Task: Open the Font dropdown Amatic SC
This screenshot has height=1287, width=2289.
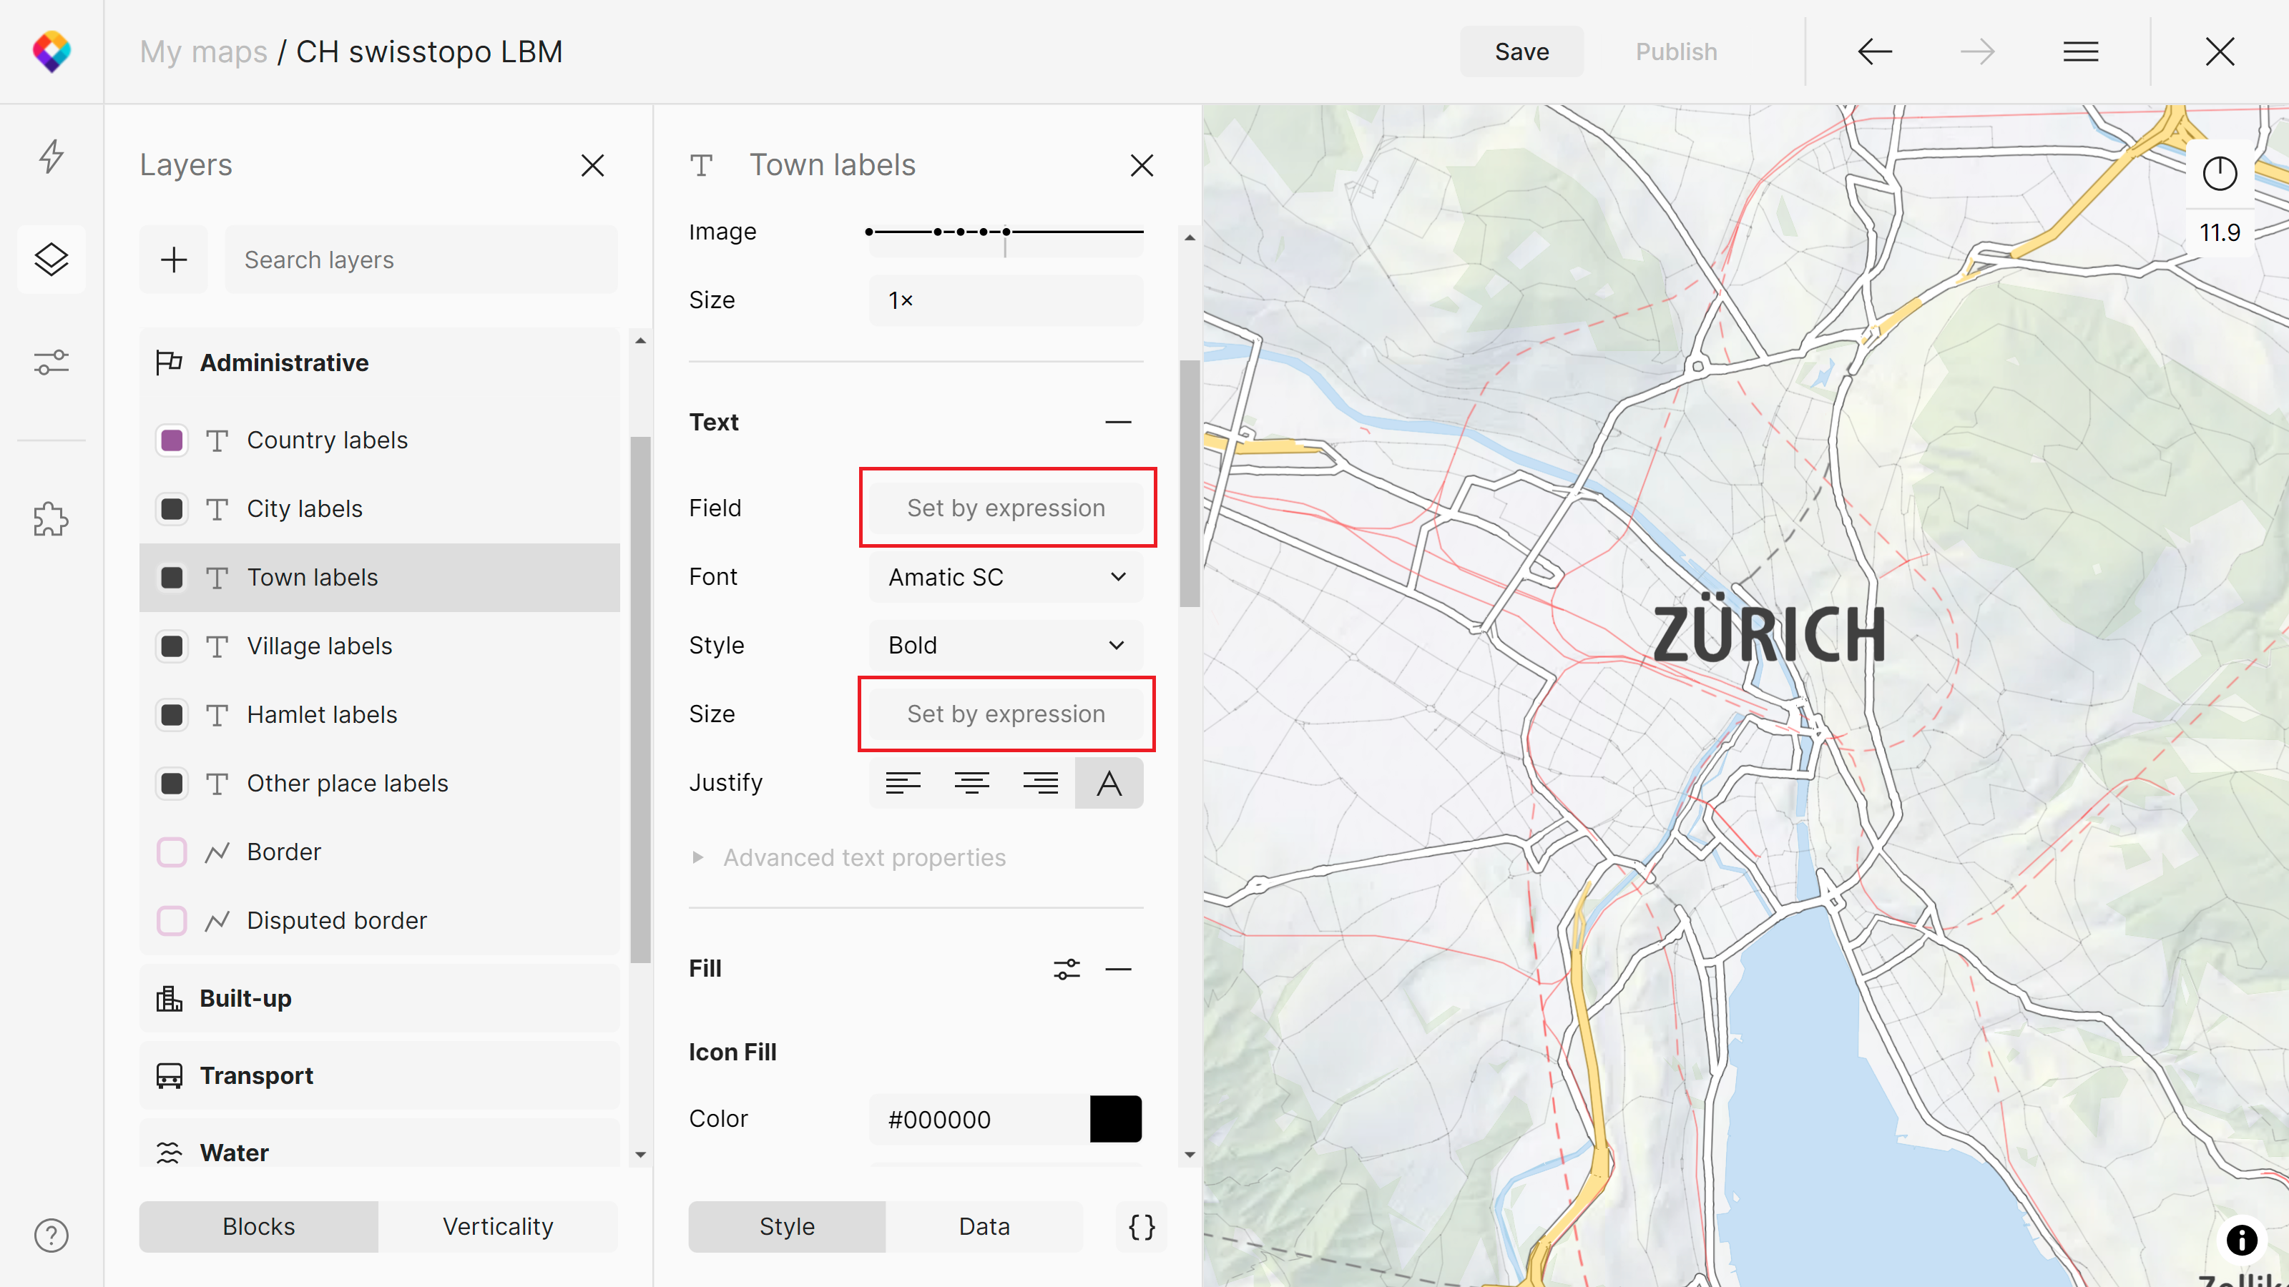Action: [1005, 577]
